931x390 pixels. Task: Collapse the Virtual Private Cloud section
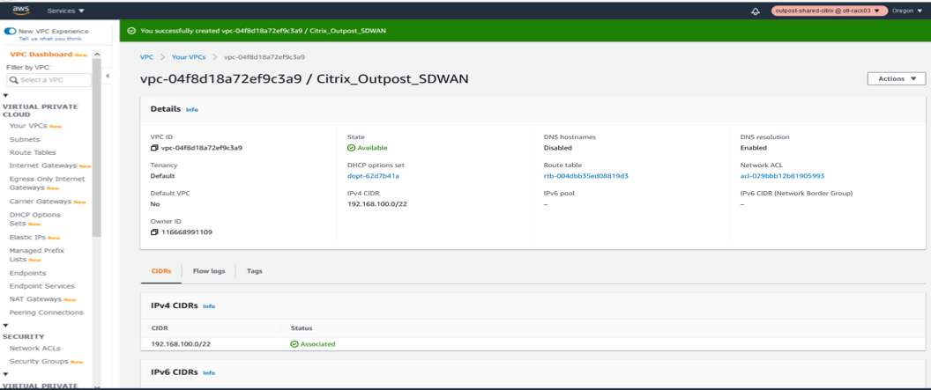tap(6, 95)
